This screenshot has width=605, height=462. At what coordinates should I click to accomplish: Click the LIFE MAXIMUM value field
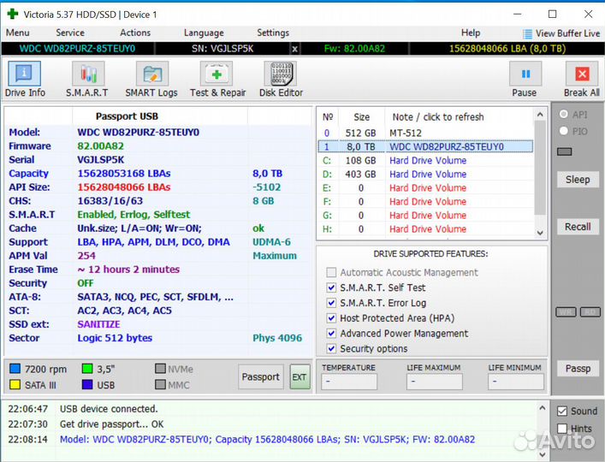click(434, 382)
